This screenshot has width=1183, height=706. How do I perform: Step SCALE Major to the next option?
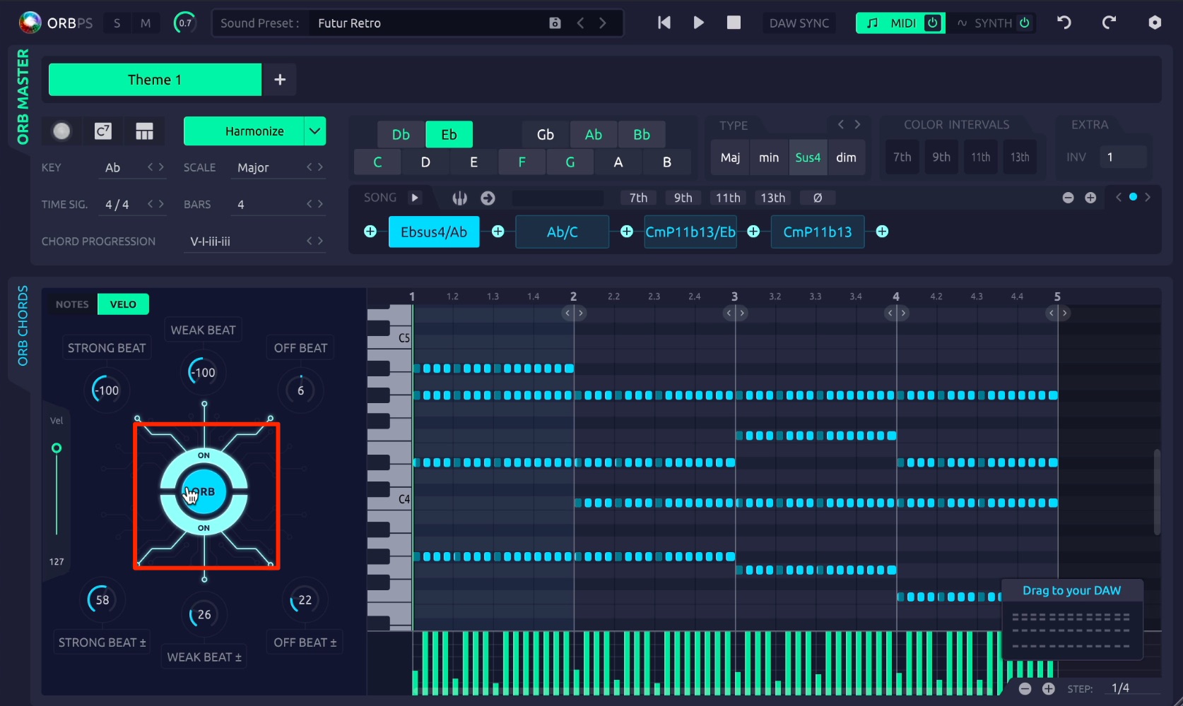[320, 167]
